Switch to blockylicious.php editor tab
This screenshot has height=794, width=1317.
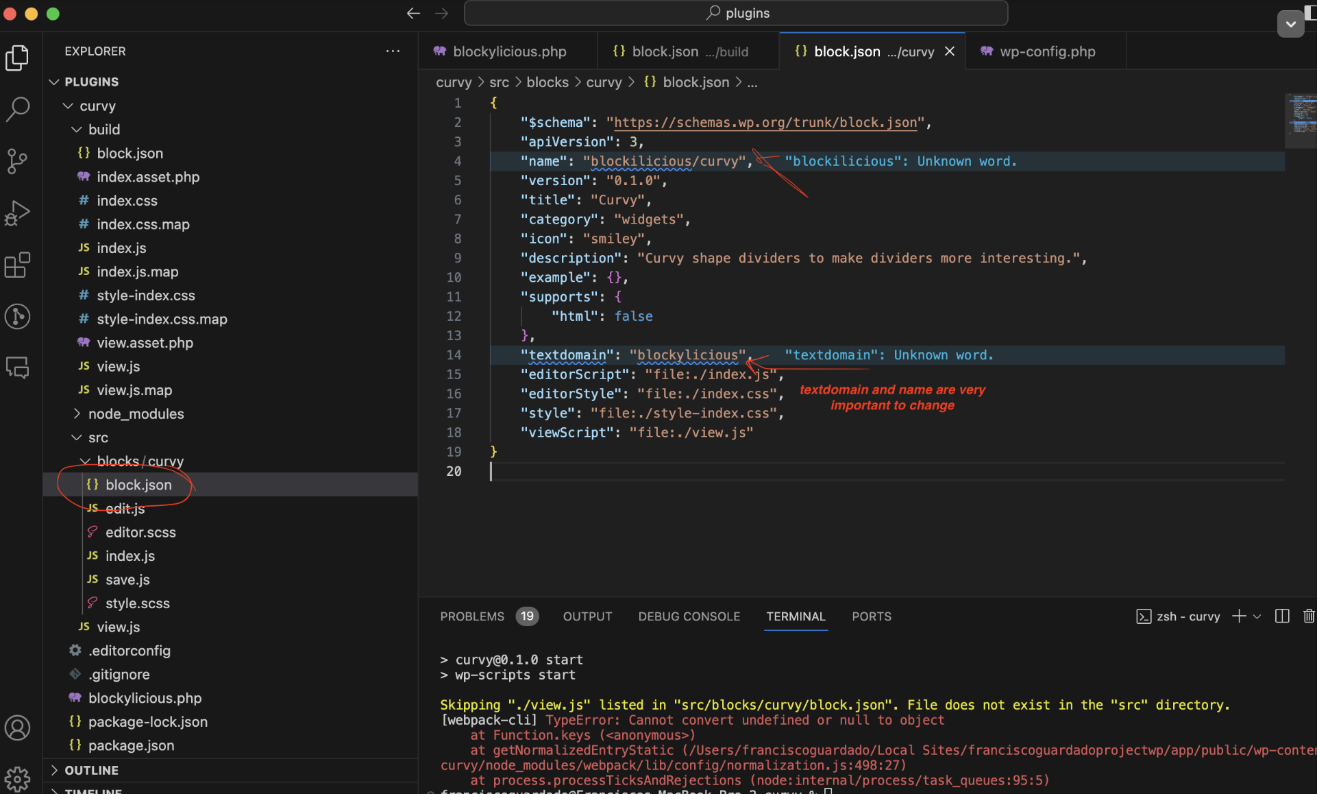pos(508,51)
